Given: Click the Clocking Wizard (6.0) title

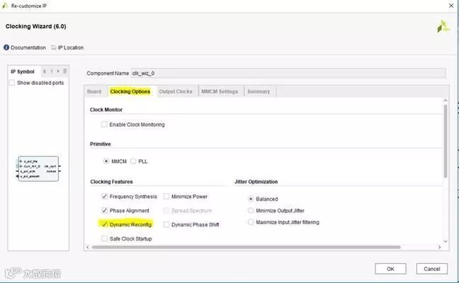Looking at the screenshot, I should click(x=35, y=26).
